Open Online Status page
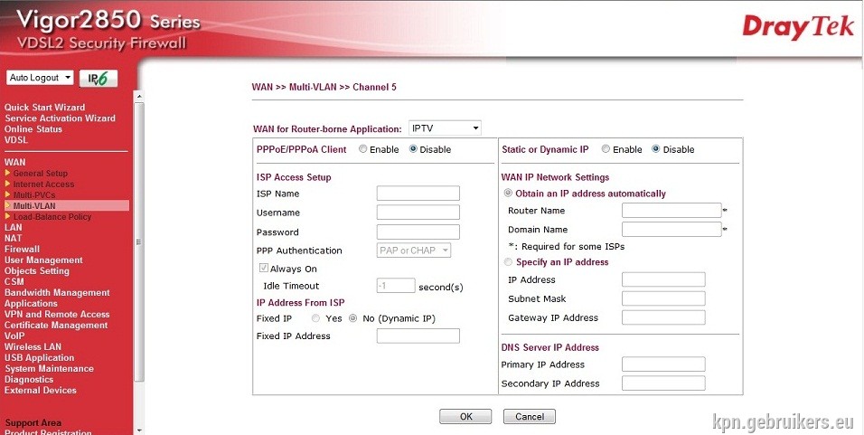864x435 pixels. tap(33, 129)
